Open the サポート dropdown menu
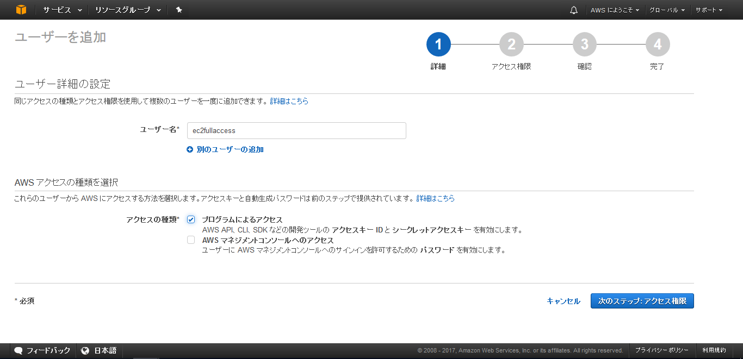 pyautogui.click(x=709, y=10)
